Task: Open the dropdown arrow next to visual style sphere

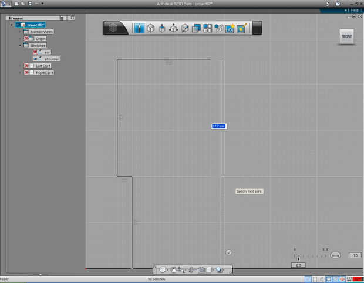Action: point(224,270)
